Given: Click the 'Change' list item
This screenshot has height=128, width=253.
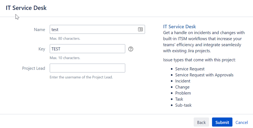Looking at the screenshot, I should pyautogui.click(x=182, y=87).
